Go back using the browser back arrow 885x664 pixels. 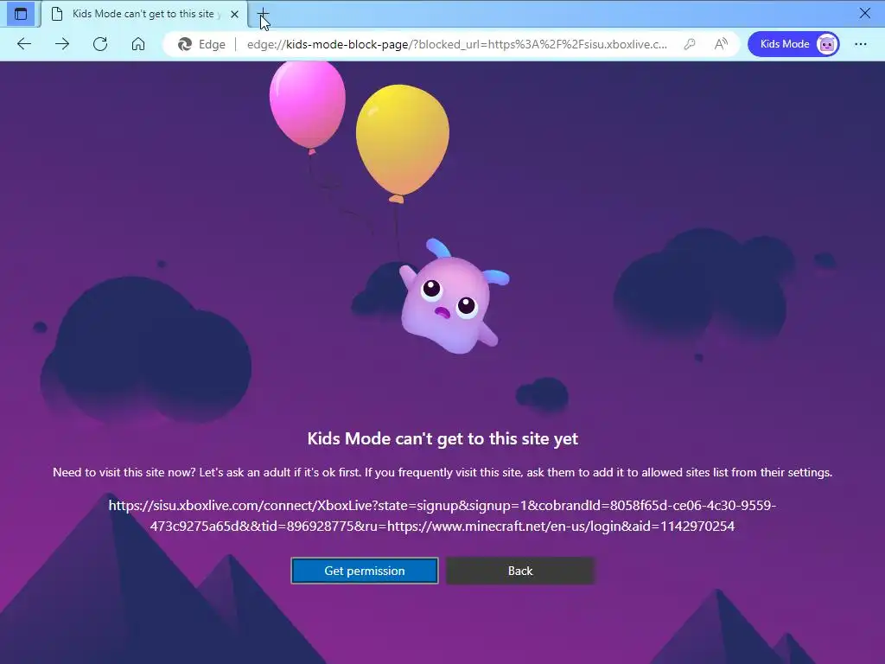24,44
